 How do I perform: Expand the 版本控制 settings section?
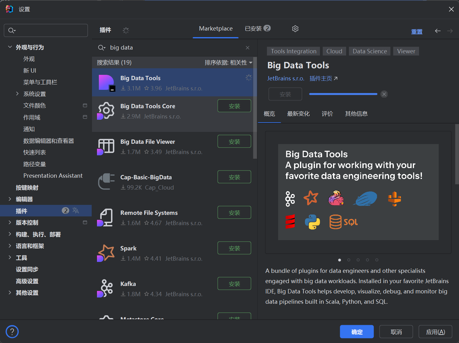(x=10, y=222)
